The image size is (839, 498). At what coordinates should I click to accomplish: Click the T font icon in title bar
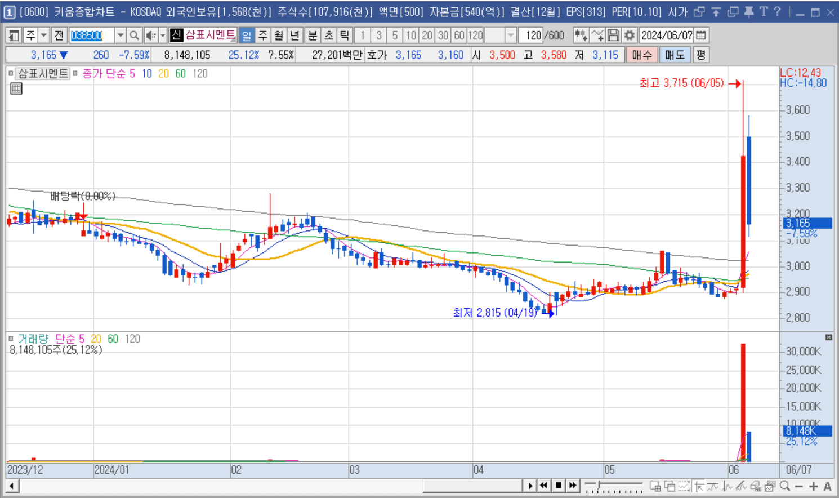pyautogui.click(x=764, y=11)
